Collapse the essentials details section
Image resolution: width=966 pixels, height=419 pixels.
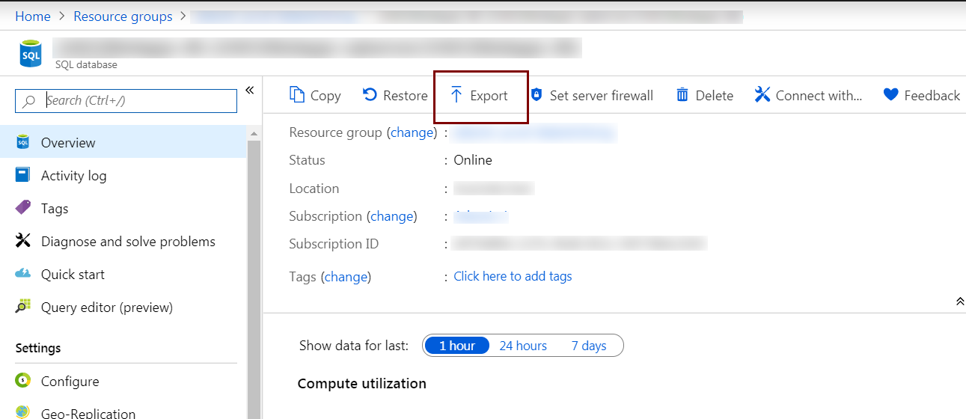pos(959,302)
